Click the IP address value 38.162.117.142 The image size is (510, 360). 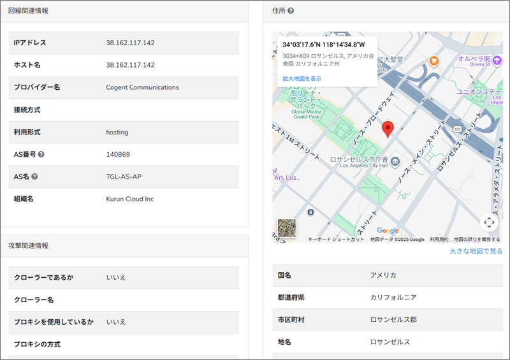(x=130, y=43)
